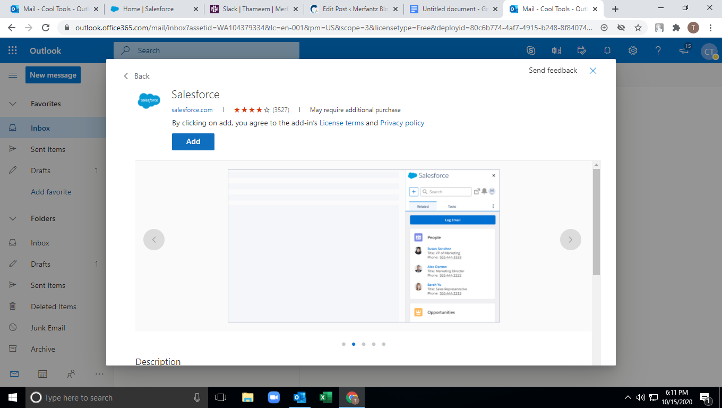The width and height of the screenshot is (722, 408).
Task: Go back from the Salesforce add-in page
Action: click(x=136, y=76)
